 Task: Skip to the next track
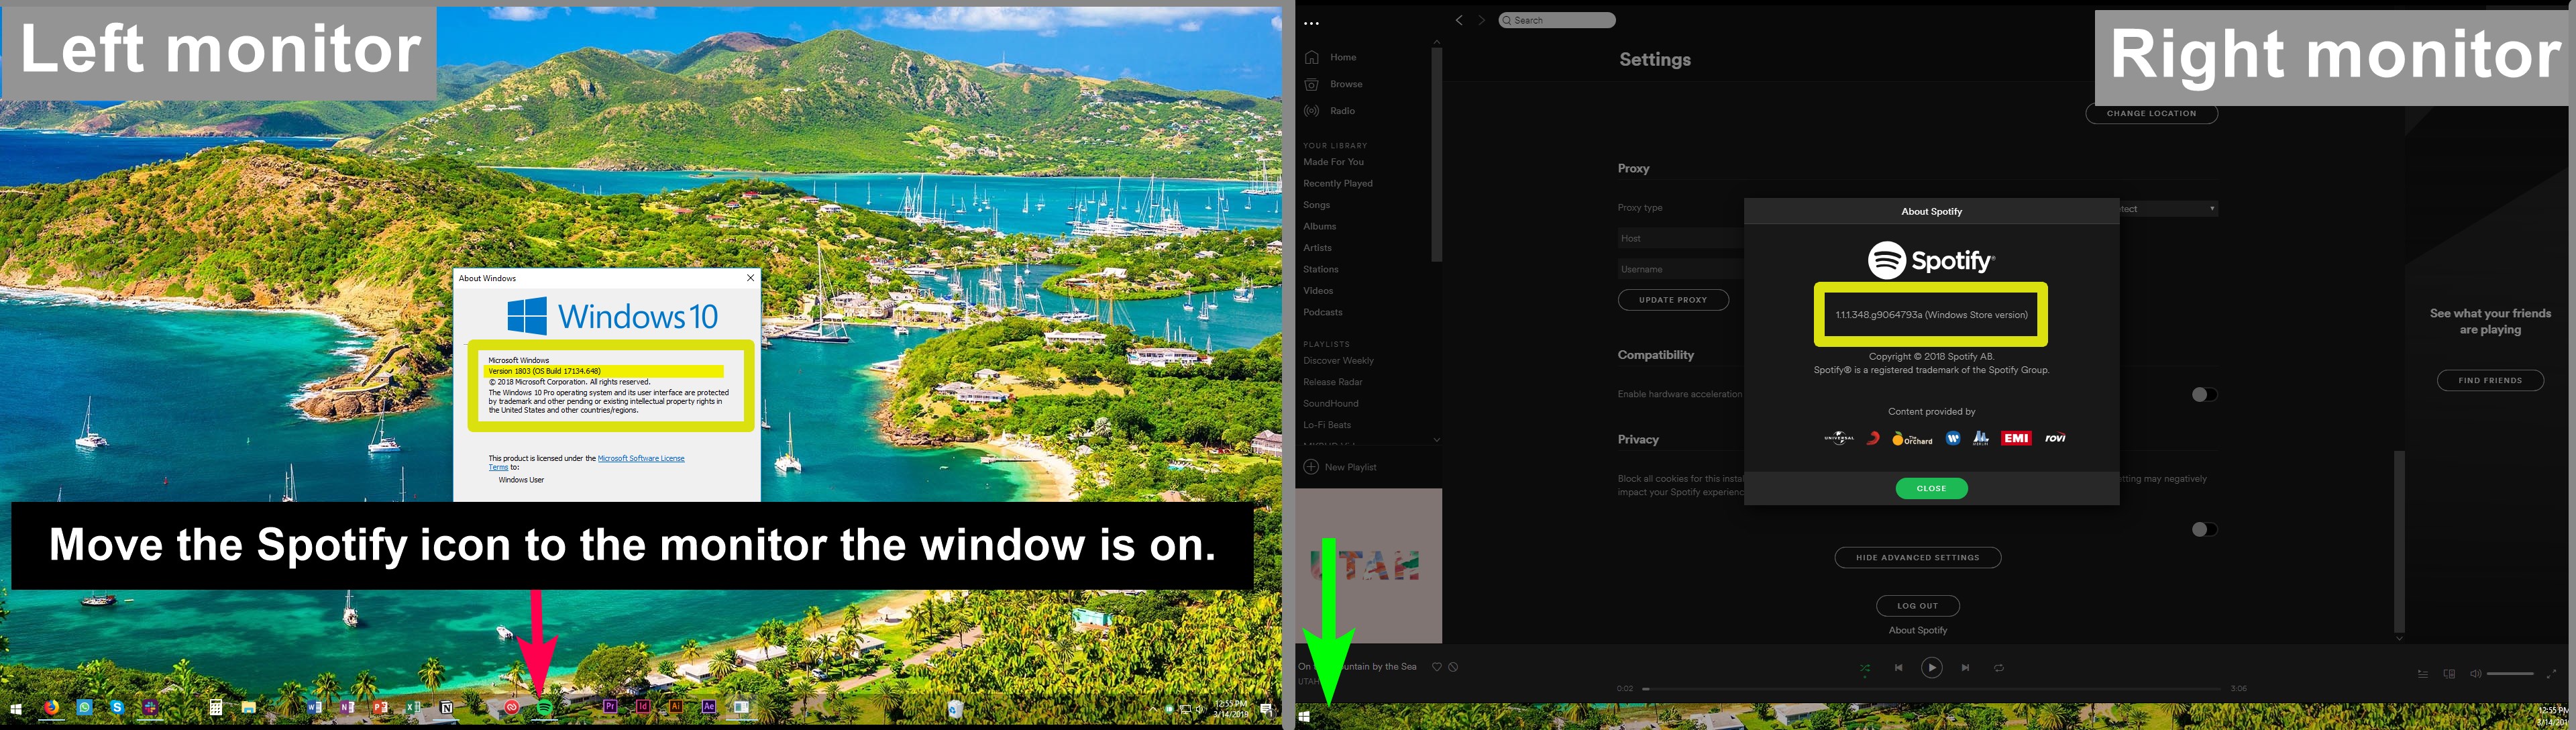(1965, 668)
